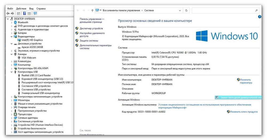Click the blue Help icon in Device Manager toolbar
267x140 pixels.
tap(25, 13)
